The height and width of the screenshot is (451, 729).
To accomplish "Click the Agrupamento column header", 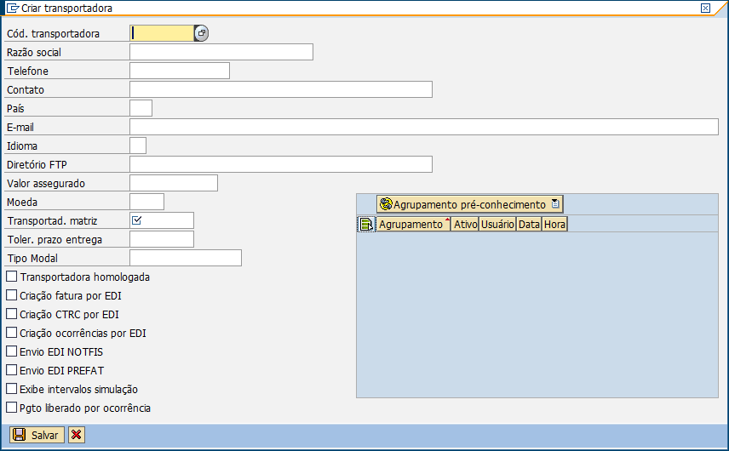I will 412,225.
